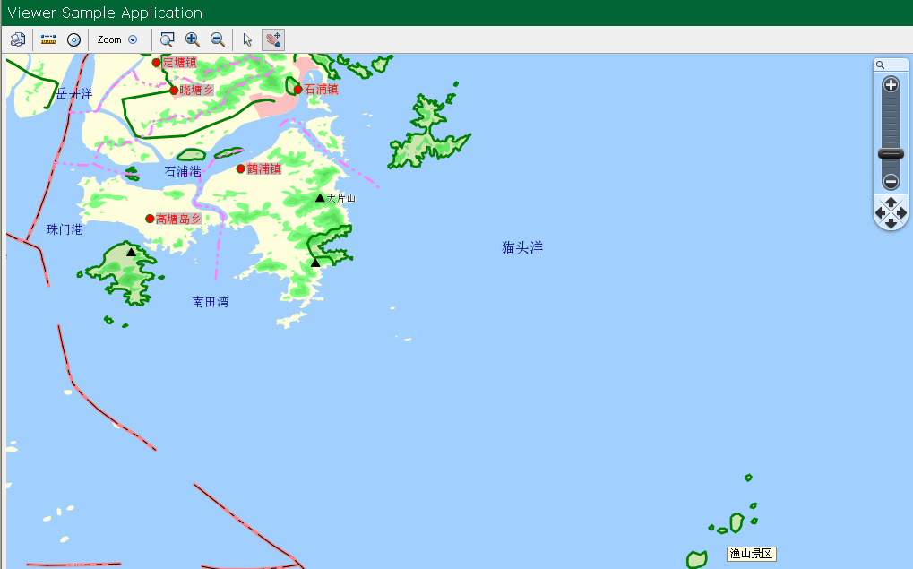Select the Zoom Rectangle tool
The width and height of the screenshot is (913, 569).
point(167,39)
